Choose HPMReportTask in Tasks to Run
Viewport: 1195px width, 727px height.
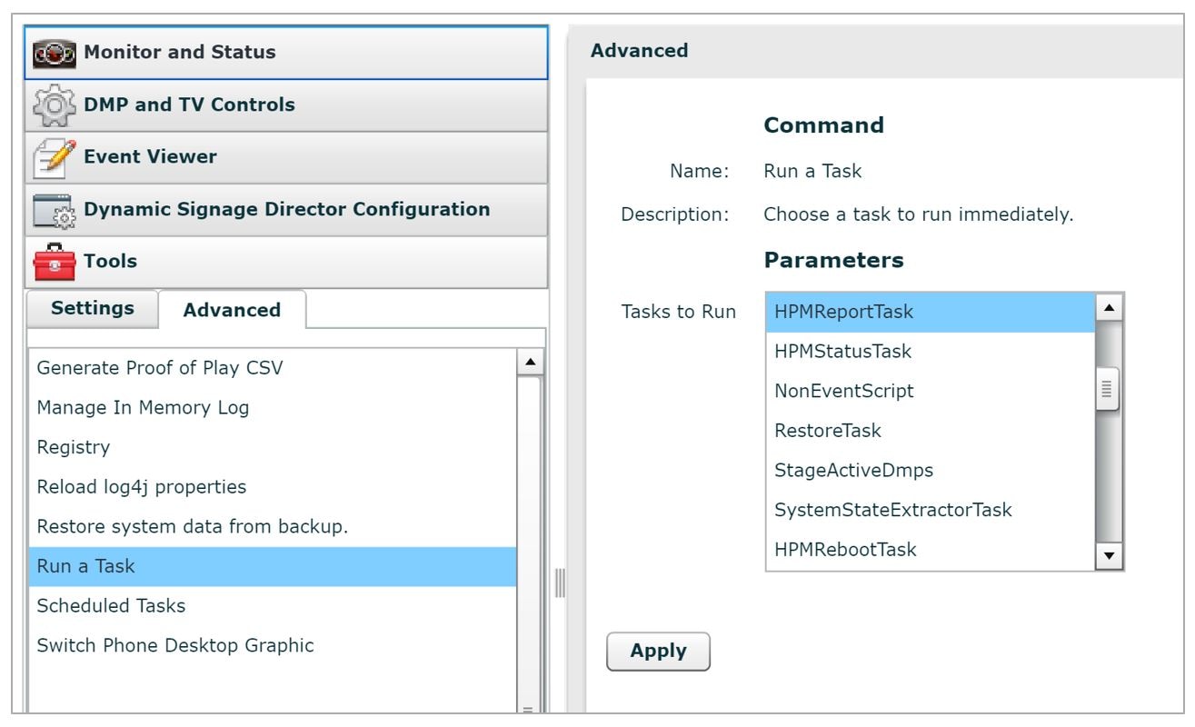pos(931,312)
